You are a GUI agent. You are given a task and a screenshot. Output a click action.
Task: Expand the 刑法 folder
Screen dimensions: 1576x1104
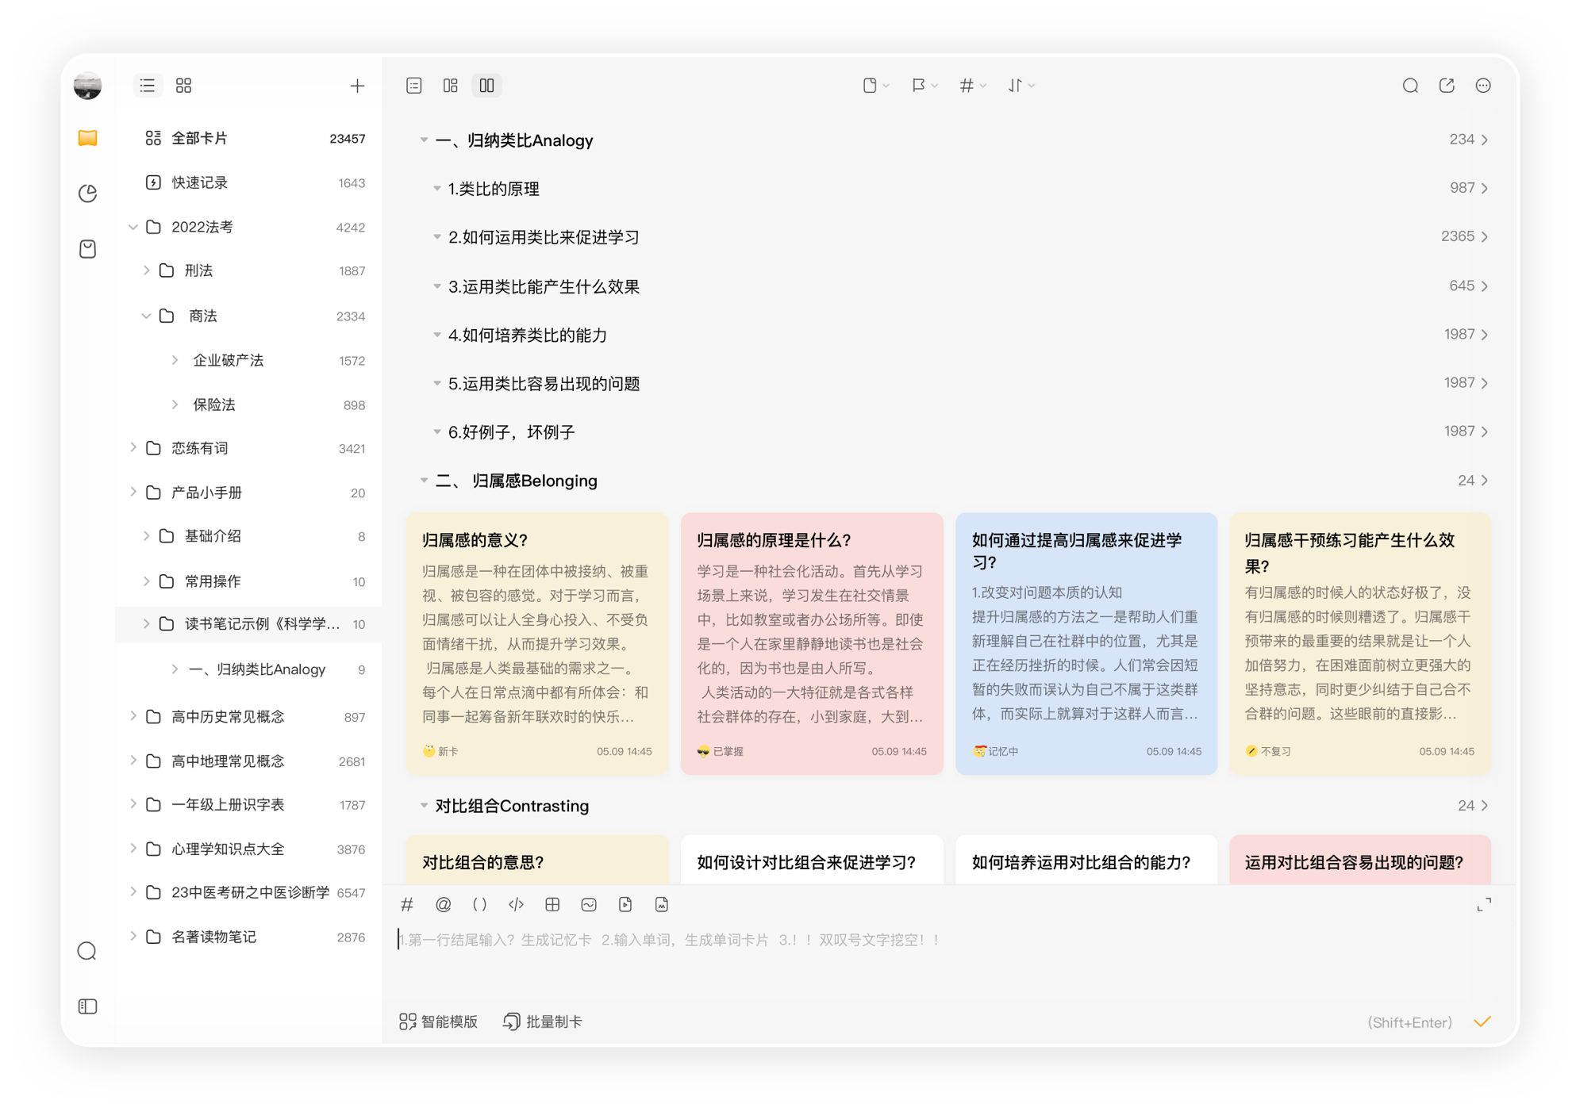pos(147,270)
